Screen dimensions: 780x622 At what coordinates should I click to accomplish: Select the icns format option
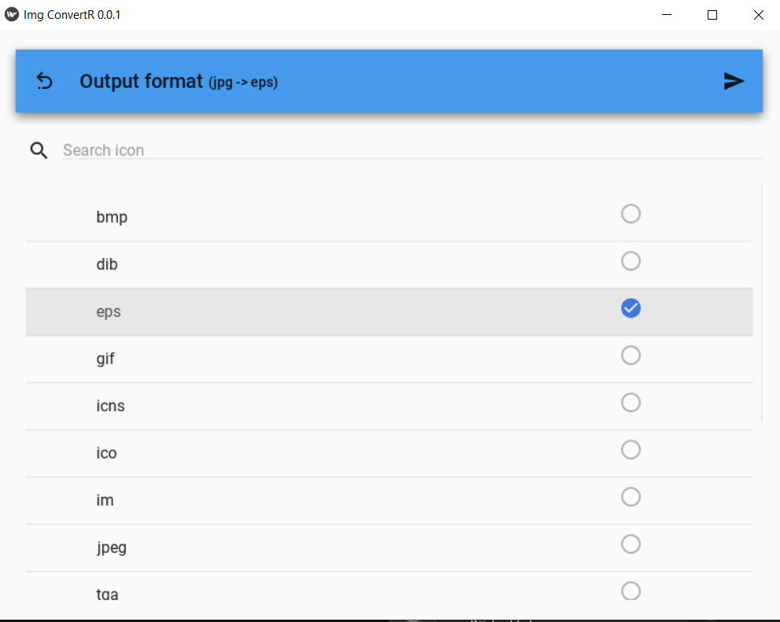point(631,402)
